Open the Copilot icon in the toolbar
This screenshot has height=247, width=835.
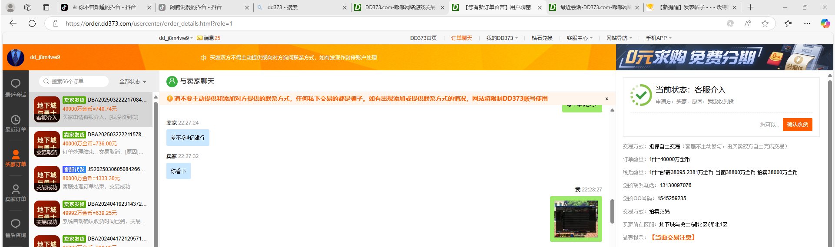coord(825,23)
